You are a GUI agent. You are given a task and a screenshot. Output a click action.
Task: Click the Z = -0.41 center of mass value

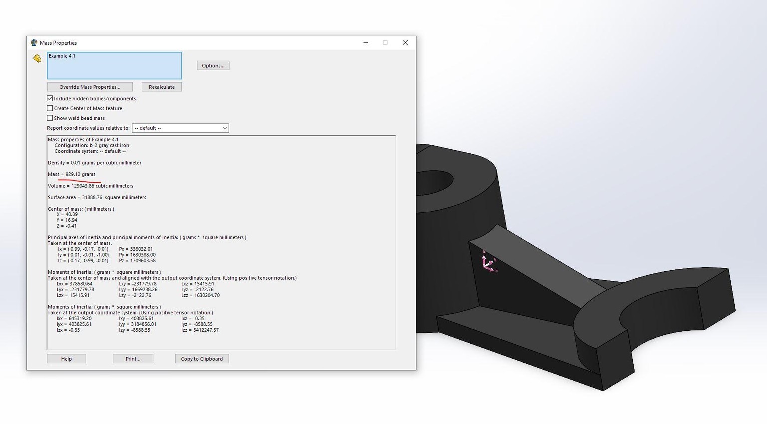[67, 226]
